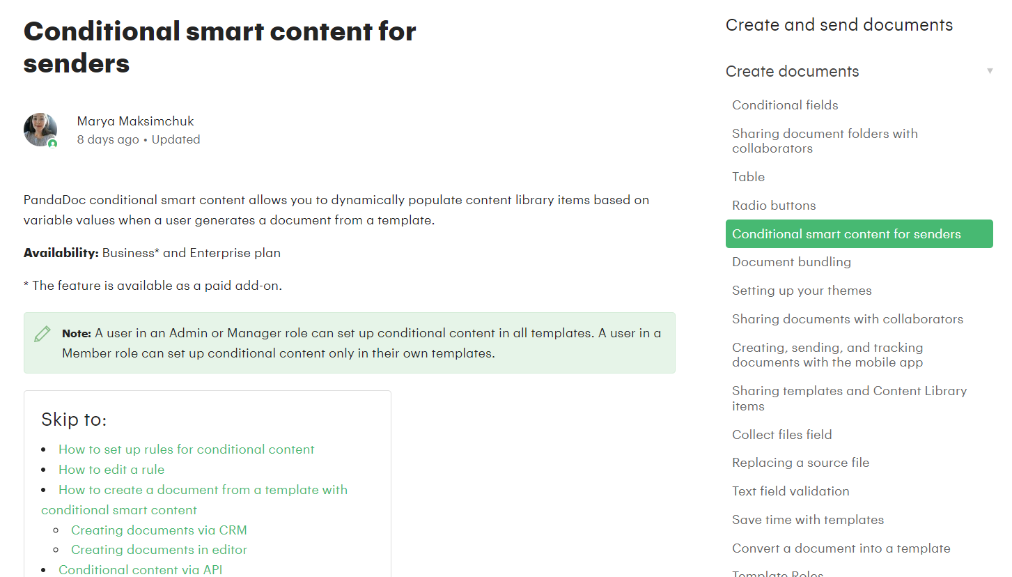Click the author name Marya Maksimchuk

click(x=135, y=121)
